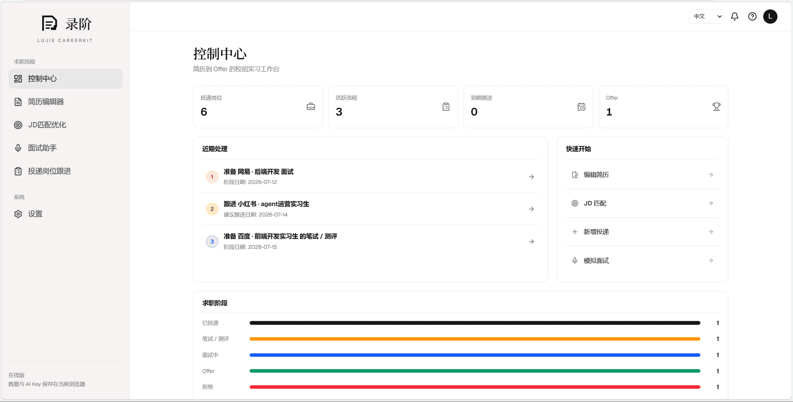Click the 编辑简历 edit document icon
The width and height of the screenshot is (793, 402).
(x=575, y=175)
